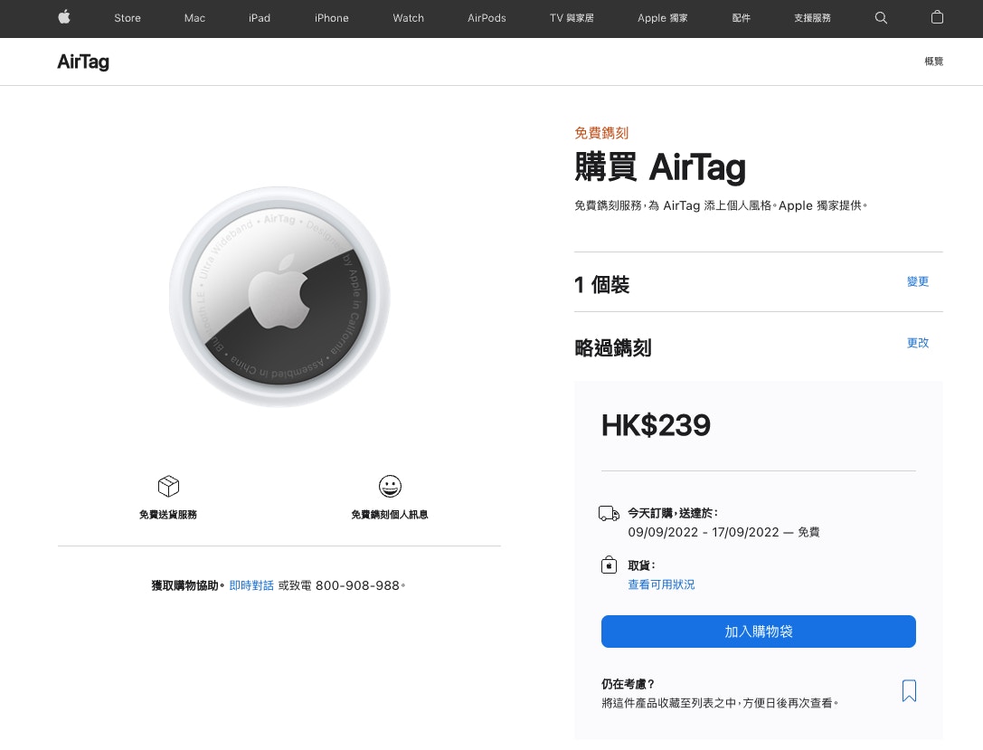Viewport: 983px width, 750px height.
Task: Click the 免費鐫刻個人訊息 label
Action: [390, 515]
